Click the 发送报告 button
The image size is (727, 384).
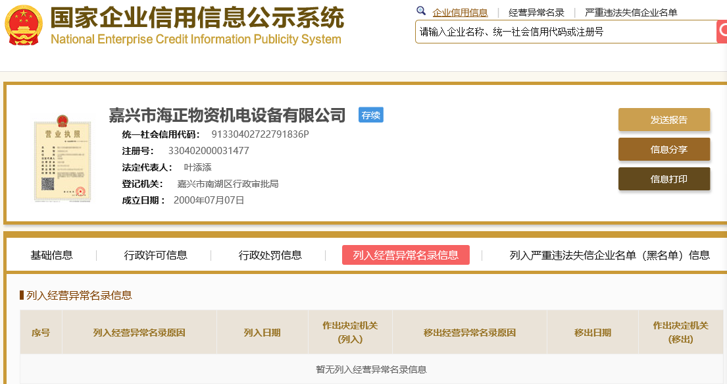(664, 120)
